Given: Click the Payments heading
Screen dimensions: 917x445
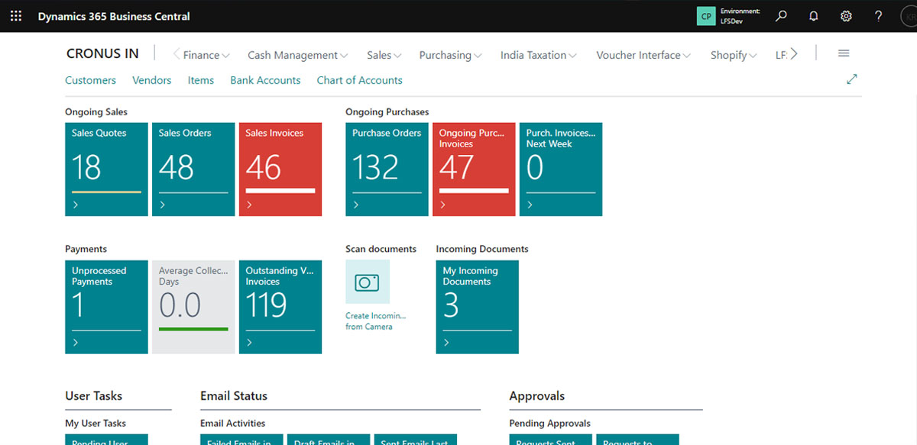Looking at the screenshot, I should pos(86,249).
